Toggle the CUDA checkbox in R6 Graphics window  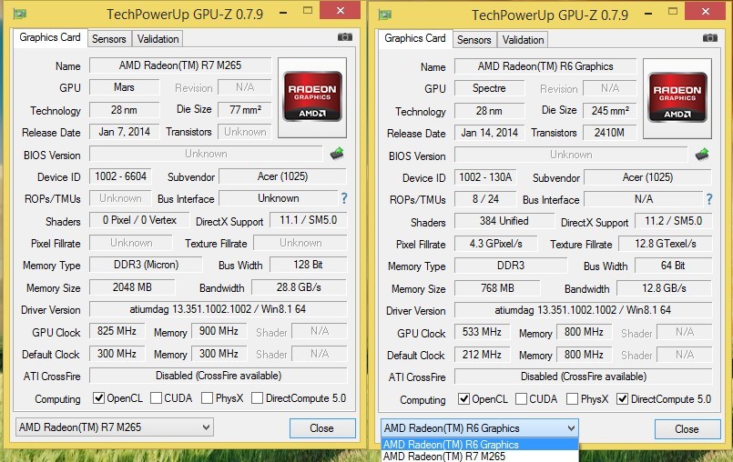(x=521, y=399)
